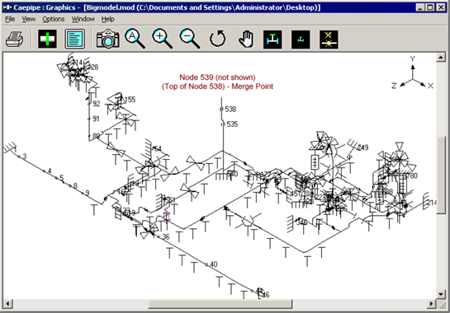The width and height of the screenshot is (450, 313).
Task: Click the camera snapshot icon
Action: [x=107, y=39]
